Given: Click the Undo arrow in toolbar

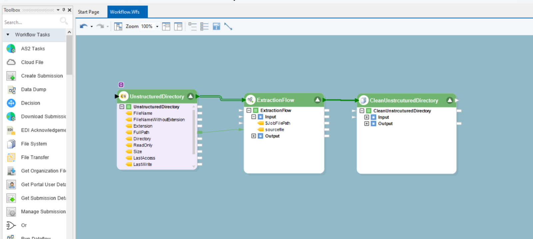Looking at the screenshot, I should [84, 26].
